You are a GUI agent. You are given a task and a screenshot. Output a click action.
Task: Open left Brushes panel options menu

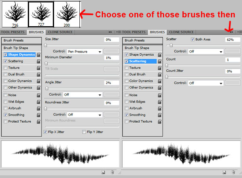click(118, 32)
